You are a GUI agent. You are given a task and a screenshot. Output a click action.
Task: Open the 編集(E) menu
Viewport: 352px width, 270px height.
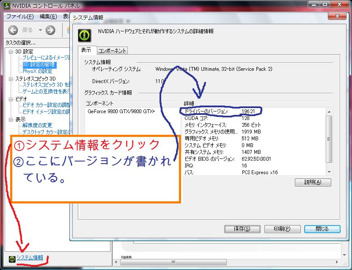tap(48, 17)
